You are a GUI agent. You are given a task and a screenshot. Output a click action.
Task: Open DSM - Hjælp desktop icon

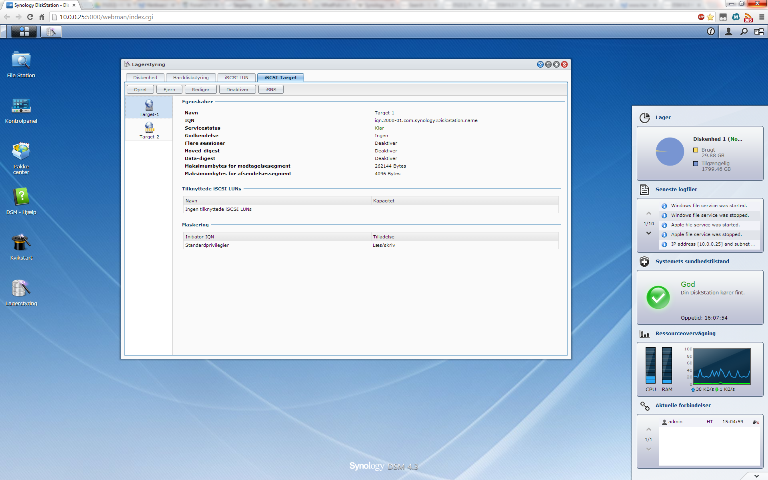click(21, 201)
